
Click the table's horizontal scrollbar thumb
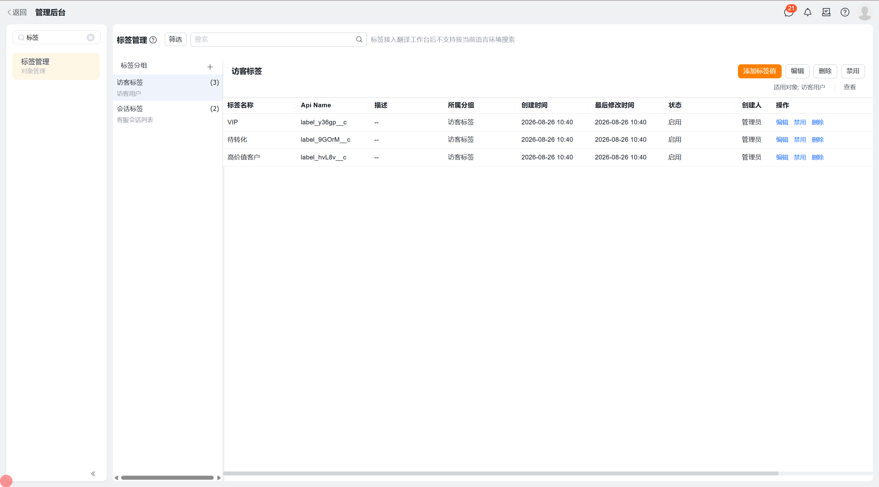point(501,473)
